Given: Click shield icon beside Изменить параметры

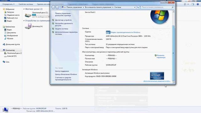Looking at the screenshot, I should click(x=155, y=55).
